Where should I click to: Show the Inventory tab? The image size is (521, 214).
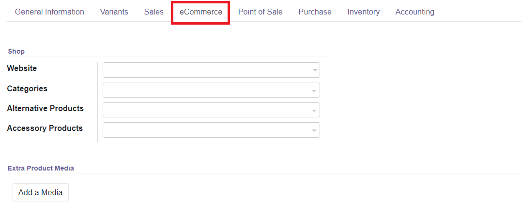(x=363, y=12)
